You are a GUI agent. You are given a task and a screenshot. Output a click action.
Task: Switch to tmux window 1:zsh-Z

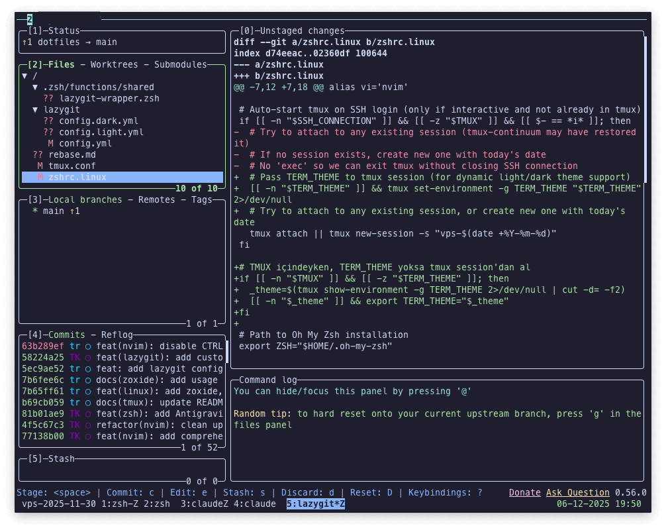coord(120,504)
